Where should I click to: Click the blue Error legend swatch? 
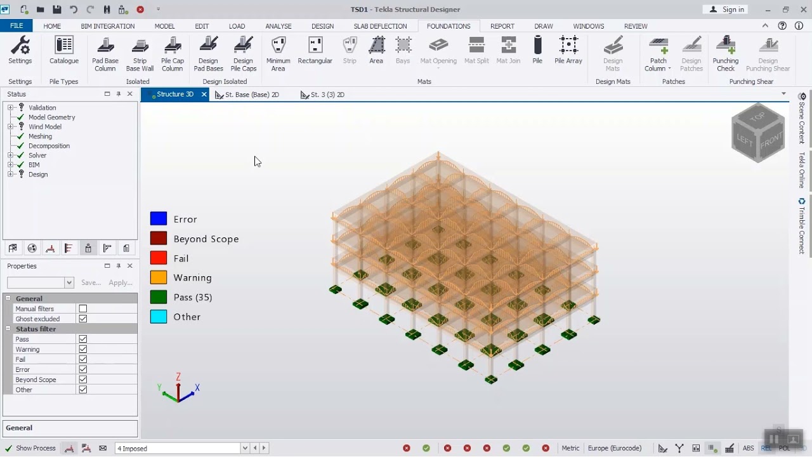click(x=159, y=219)
